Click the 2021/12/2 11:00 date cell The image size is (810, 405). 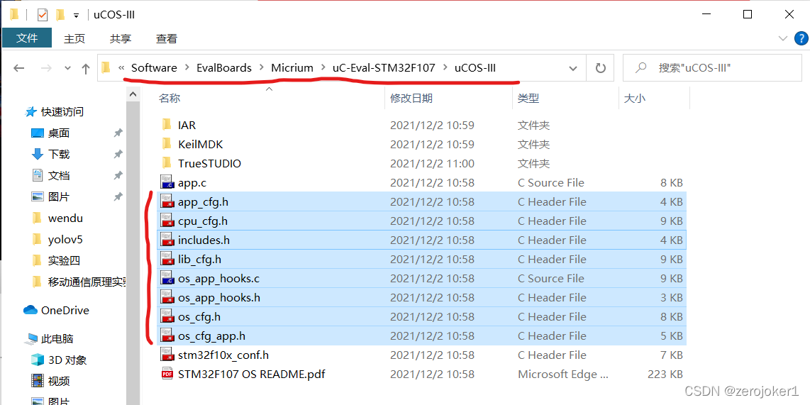coord(432,163)
